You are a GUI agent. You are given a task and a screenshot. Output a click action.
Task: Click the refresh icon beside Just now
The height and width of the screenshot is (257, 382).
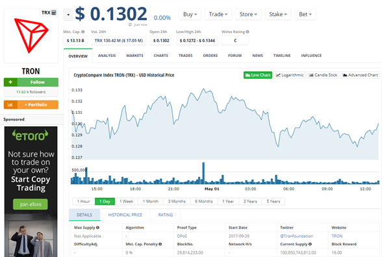[131, 25]
